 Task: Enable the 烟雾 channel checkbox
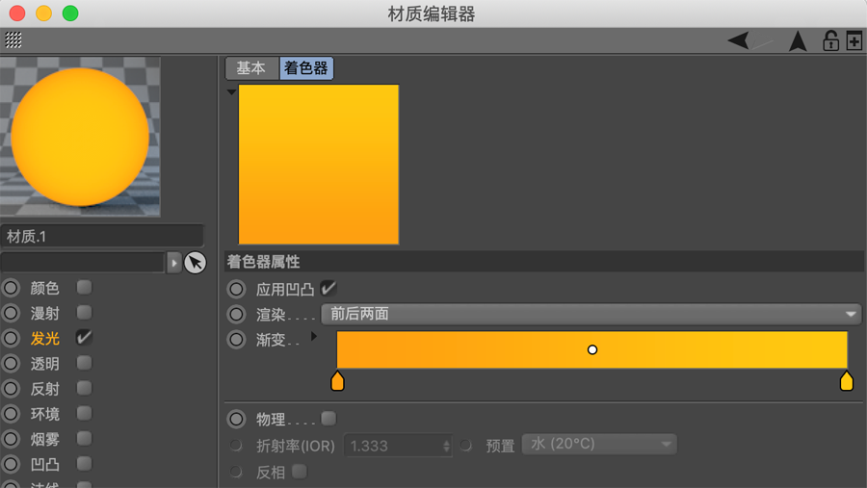(84, 438)
